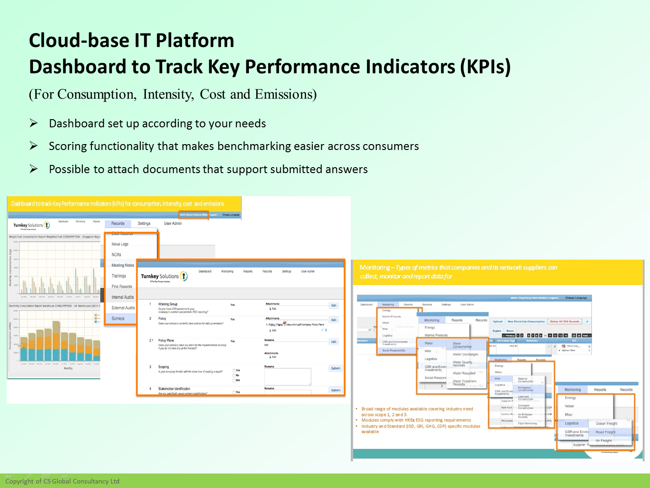Choose Internal Audits from Records menu

tap(123, 297)
